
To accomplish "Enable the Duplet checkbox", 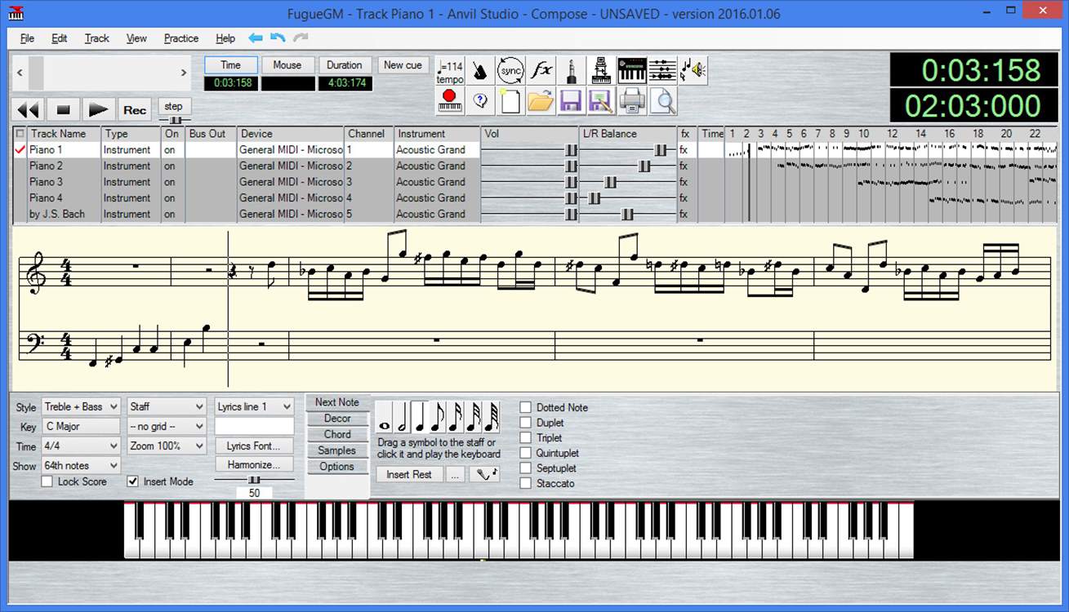I will tap(526, 423).
